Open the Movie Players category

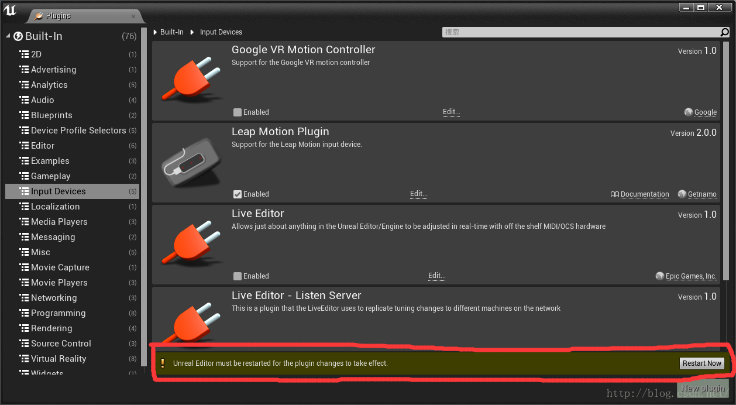(x=73, y=283)
